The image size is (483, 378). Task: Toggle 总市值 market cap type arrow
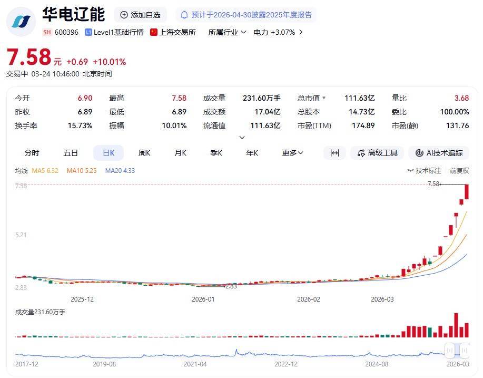coord(324,98)
